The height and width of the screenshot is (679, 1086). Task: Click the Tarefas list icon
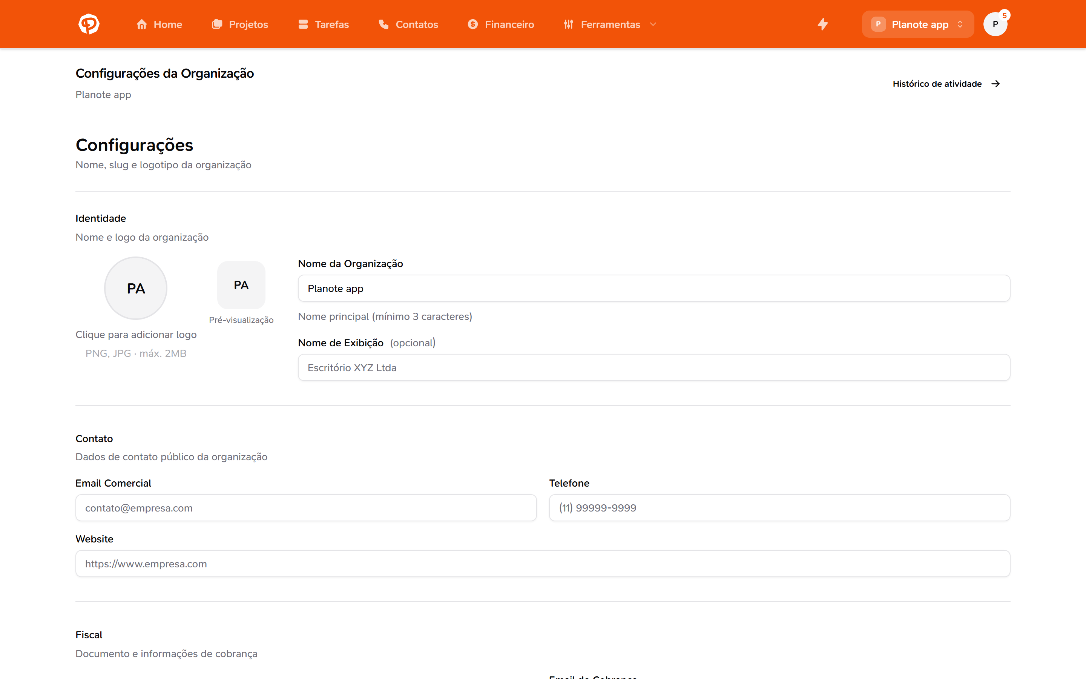click(x=303, y=24)
